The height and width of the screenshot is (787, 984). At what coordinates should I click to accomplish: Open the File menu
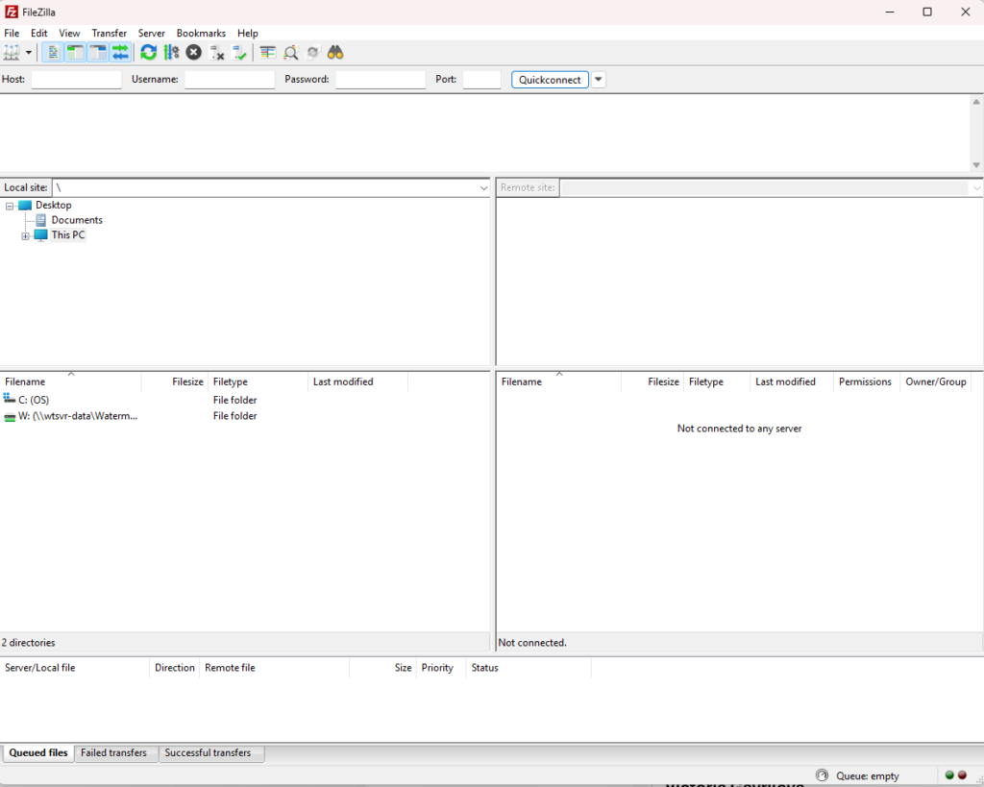point(12,34)
